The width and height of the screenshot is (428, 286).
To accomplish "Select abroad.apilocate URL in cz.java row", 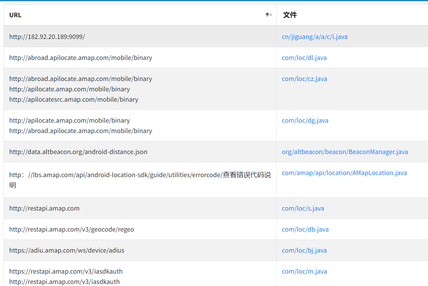I will (81, 79).
